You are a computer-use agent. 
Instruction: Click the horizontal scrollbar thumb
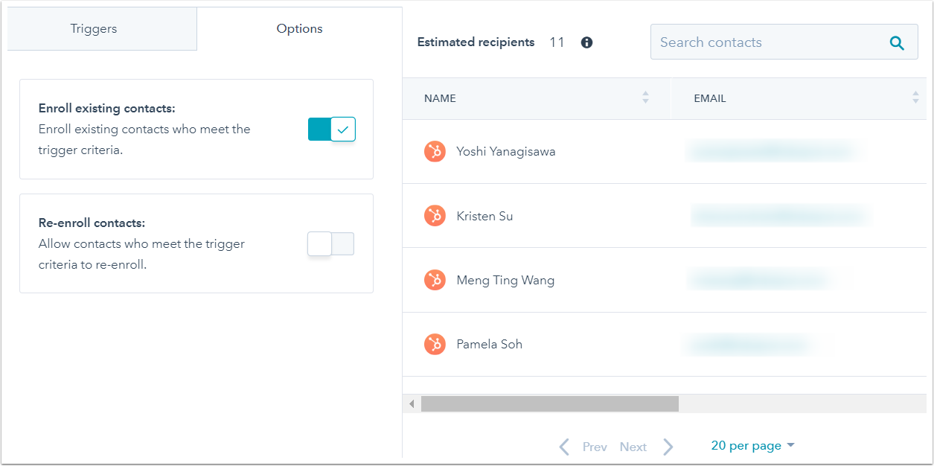pyautogui.click(x=549, y=404)
